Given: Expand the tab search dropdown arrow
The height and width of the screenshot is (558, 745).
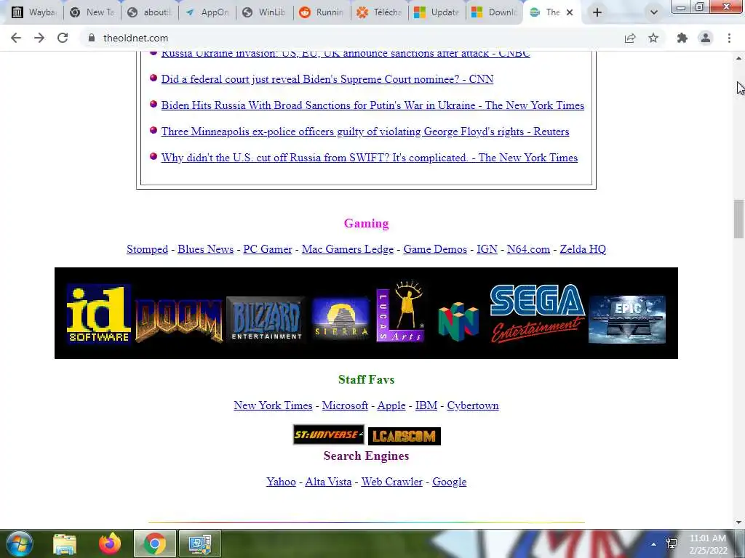Looking at the screenshot, I should click(x=654, y=12).
